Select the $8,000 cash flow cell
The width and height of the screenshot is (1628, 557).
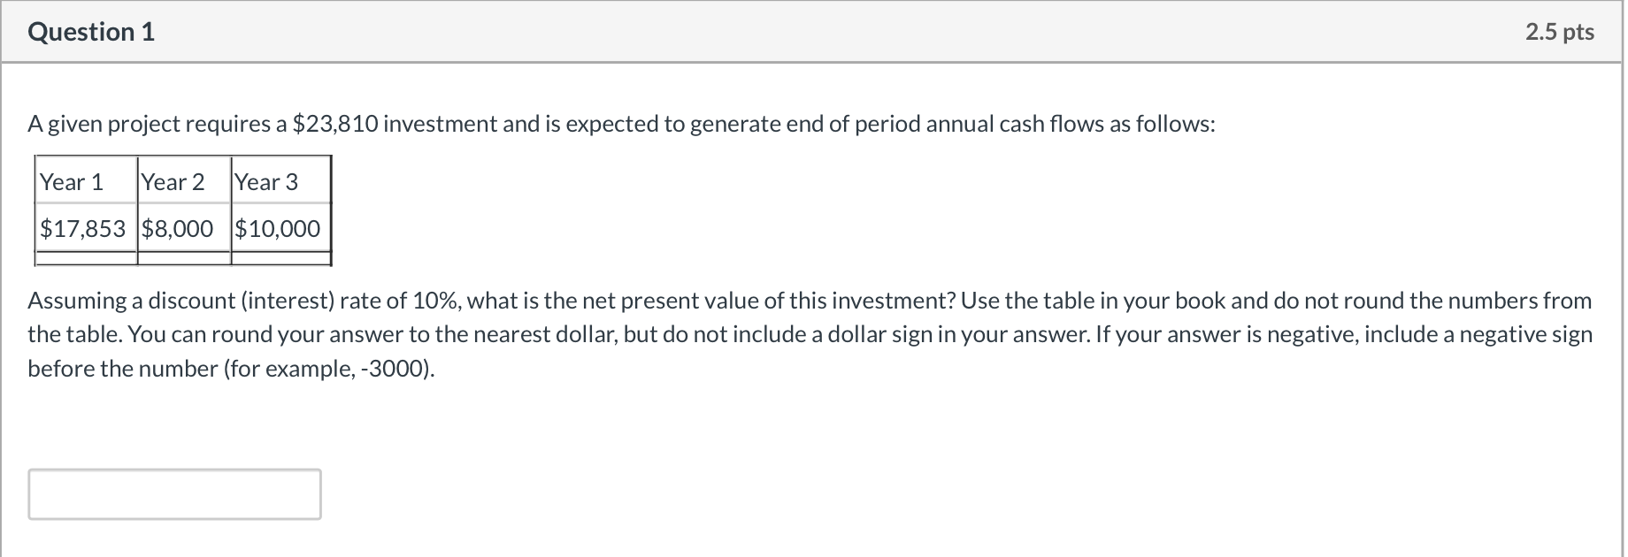tap(176, 228)
